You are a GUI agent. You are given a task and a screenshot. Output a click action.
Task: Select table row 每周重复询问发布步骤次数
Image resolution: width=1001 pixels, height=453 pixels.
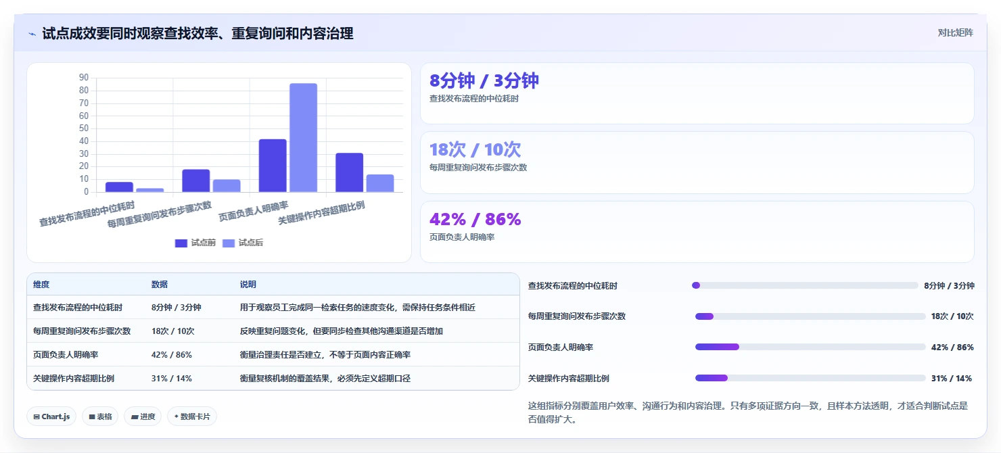273,331
